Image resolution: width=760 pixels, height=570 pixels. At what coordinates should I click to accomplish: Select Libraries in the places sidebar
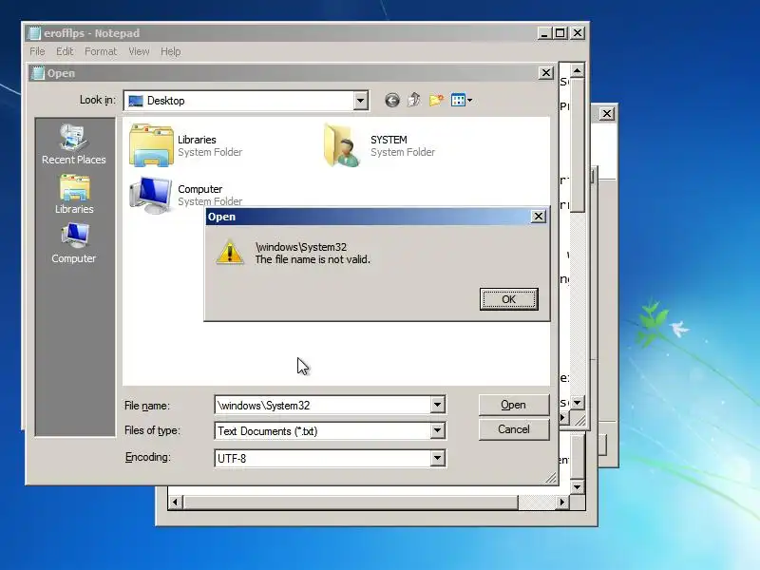click(74, 195)
